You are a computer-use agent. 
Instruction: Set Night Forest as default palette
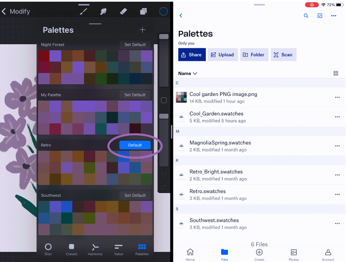(135, 45)
